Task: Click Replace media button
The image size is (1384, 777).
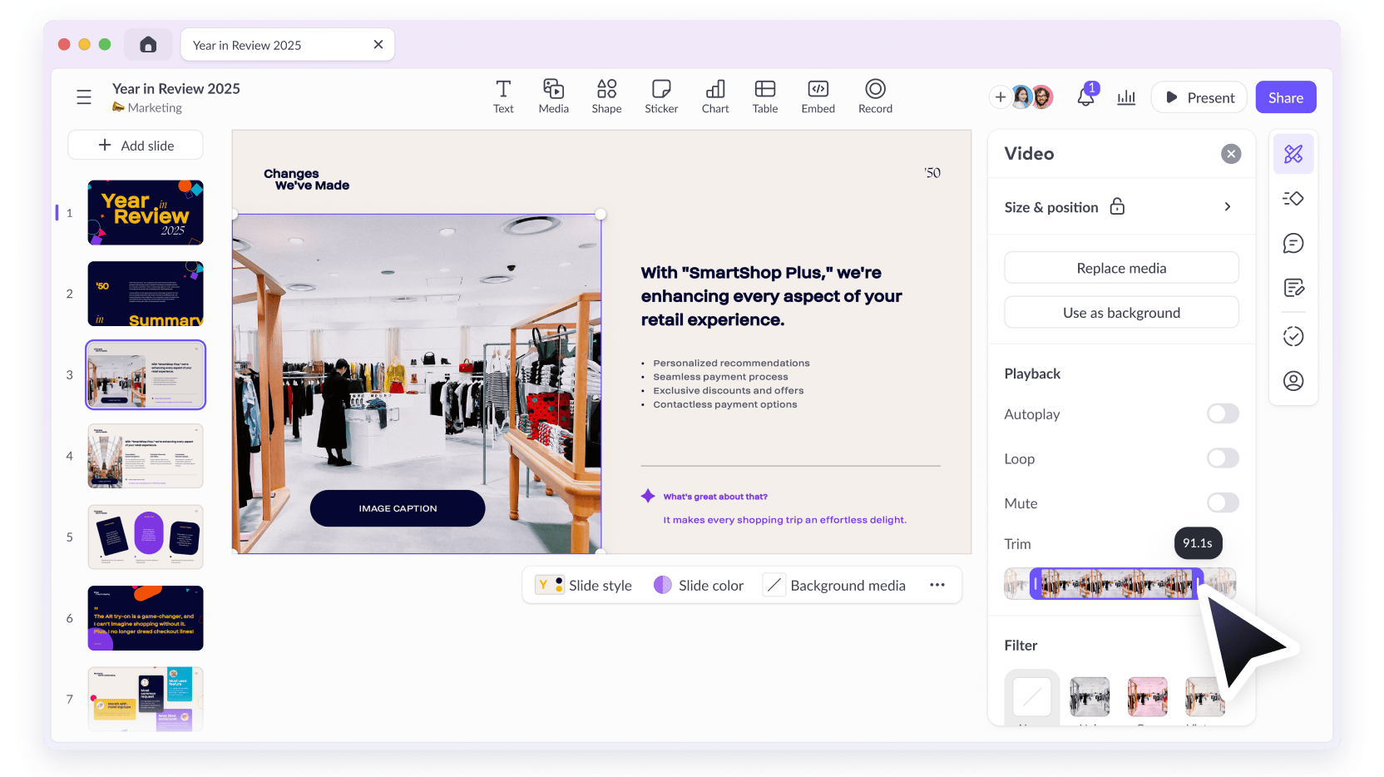Action: click(1121, 268)
